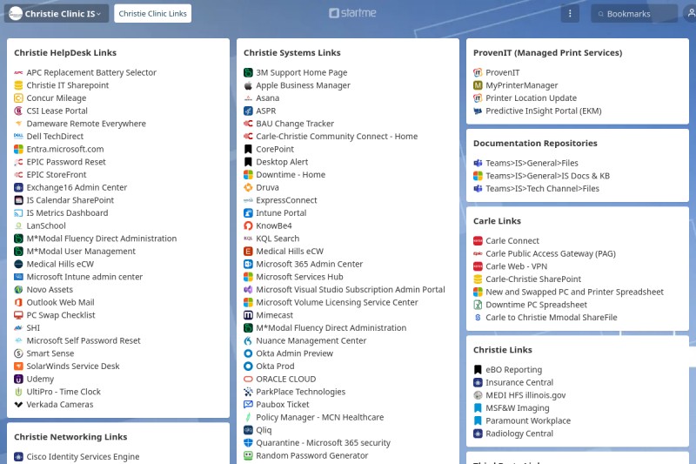This screenshot has width=696, height=464.
Task: Click the 3M Support Home Page icon
Action: coord(248,72)
